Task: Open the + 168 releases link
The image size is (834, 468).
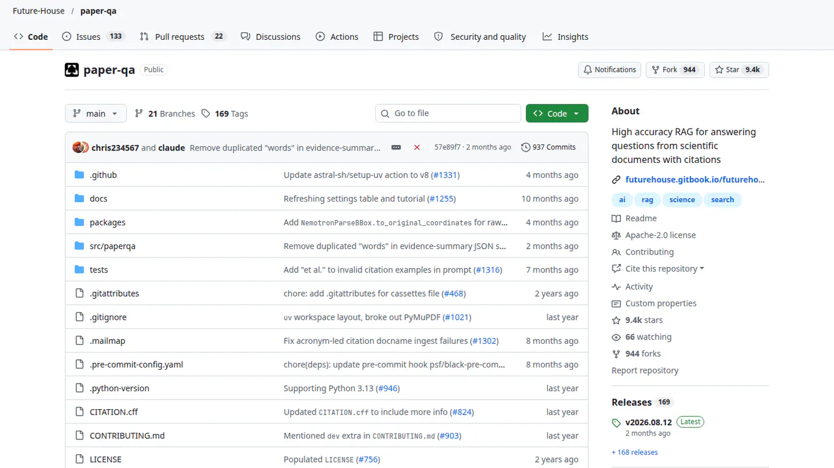Action: click(634, 452)
